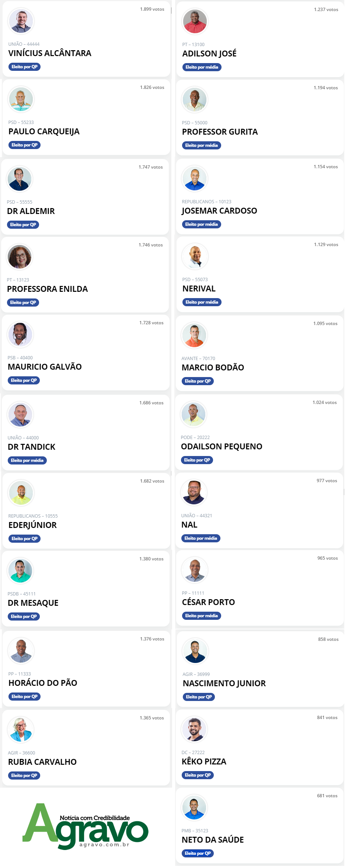Click Adilson José's 'Eleito por média' badge
Viewport: 345px width, 867px height.
[x=202, y=67]
